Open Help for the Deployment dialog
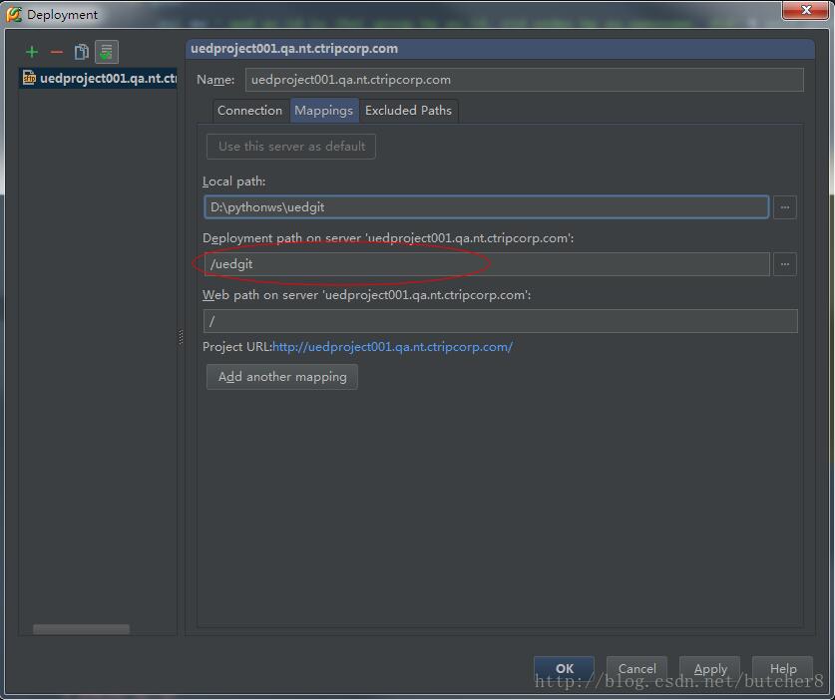The height and width of the screenshot is (700, 835). (x=783, y=669)
